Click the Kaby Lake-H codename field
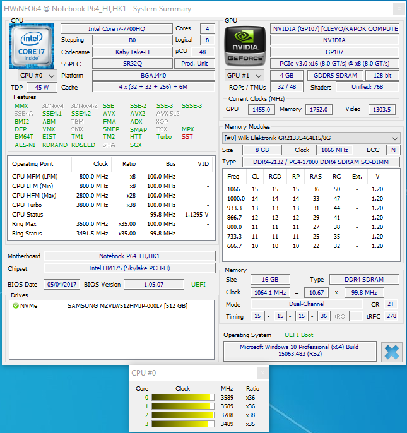Screen dimensions: 407x433 click(133, 52)
